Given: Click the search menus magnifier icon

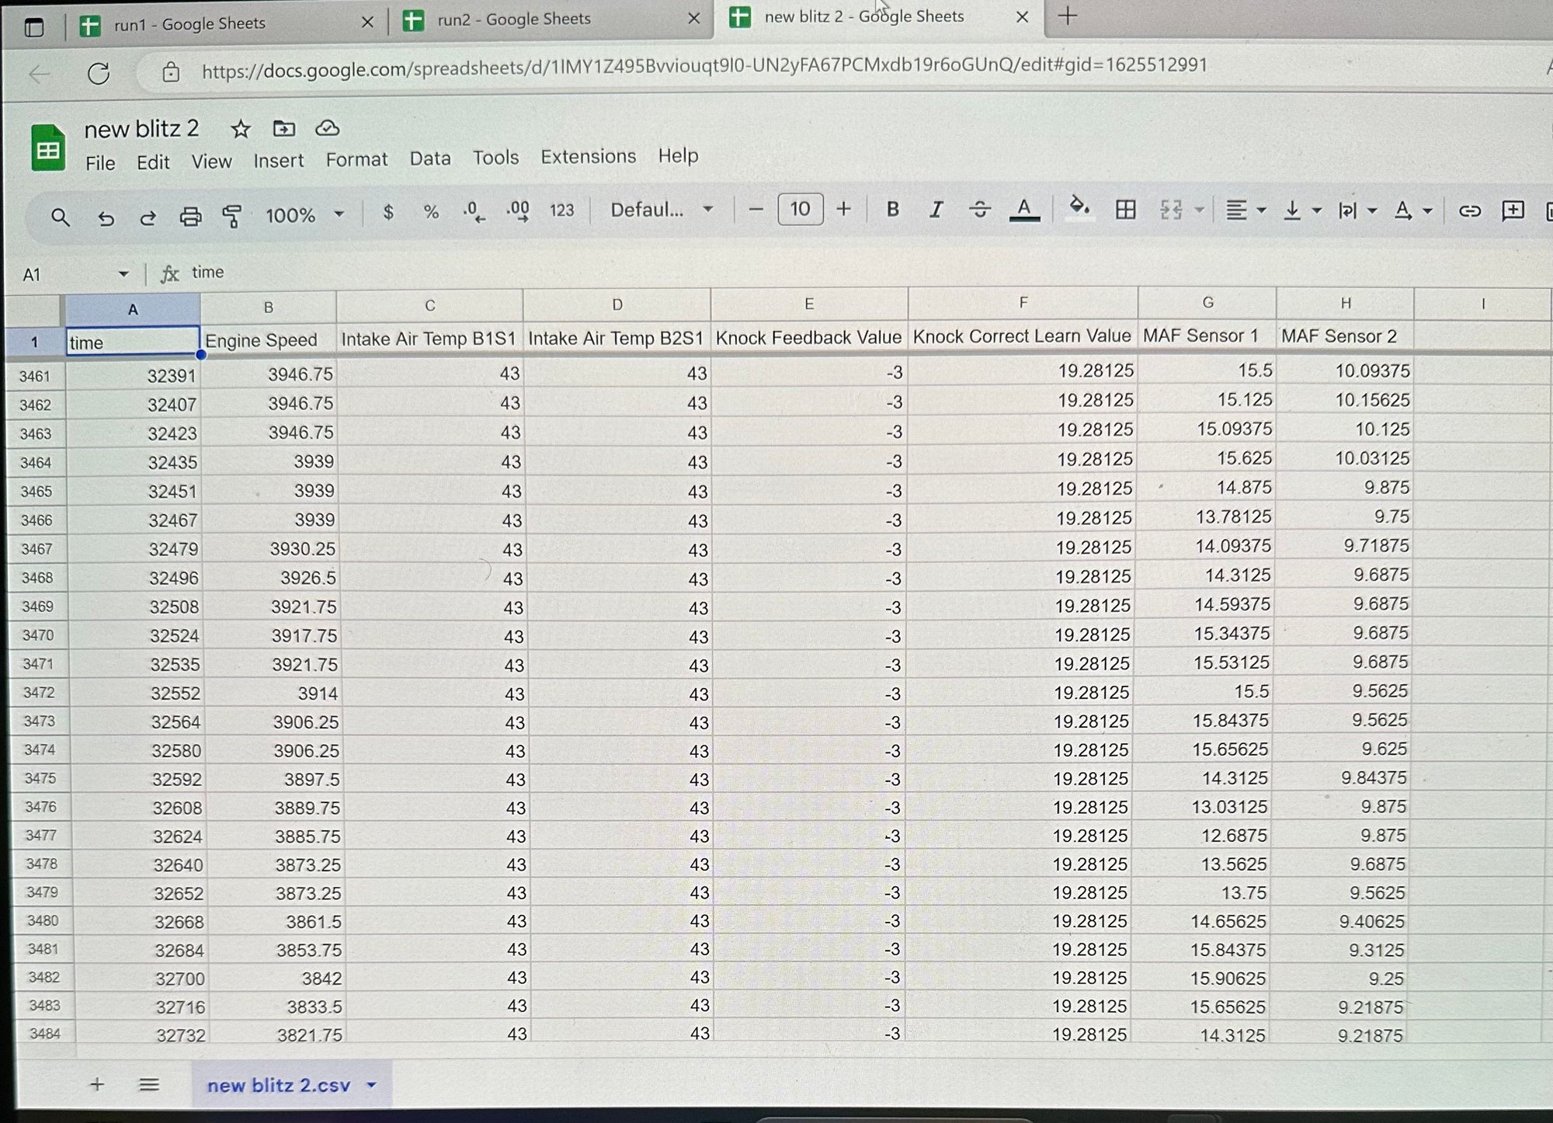Looking at the screenshot, I should click(x=60, y=218).
